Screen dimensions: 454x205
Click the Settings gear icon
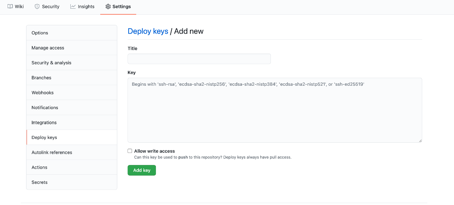coord(108,6)
